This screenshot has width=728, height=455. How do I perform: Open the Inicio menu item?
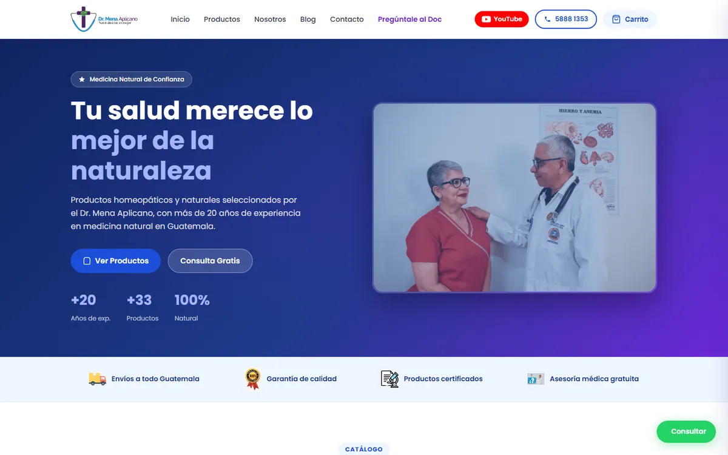[180, 19]
